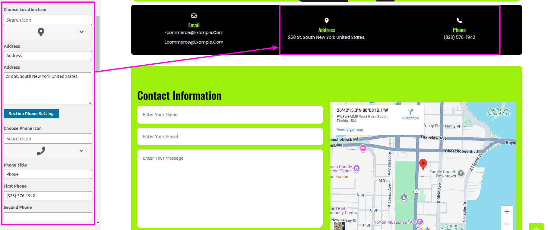Expand the location icon chevron dropdown
Viewport: 548px width, 230px height.
tap(81, 32)
